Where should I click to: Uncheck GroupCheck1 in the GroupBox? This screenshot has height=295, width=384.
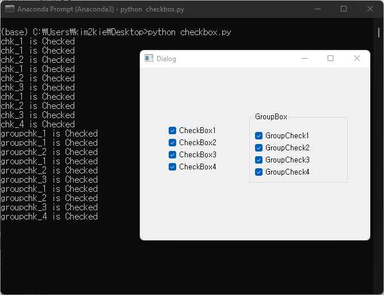tap(258, 136)
